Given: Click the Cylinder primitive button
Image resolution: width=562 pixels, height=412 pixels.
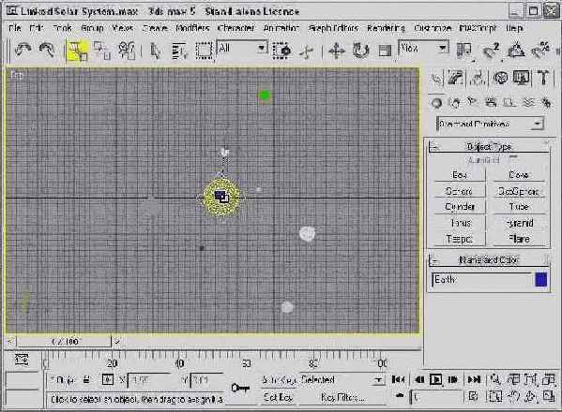Looking at the screenshot, I should point(460,207).
